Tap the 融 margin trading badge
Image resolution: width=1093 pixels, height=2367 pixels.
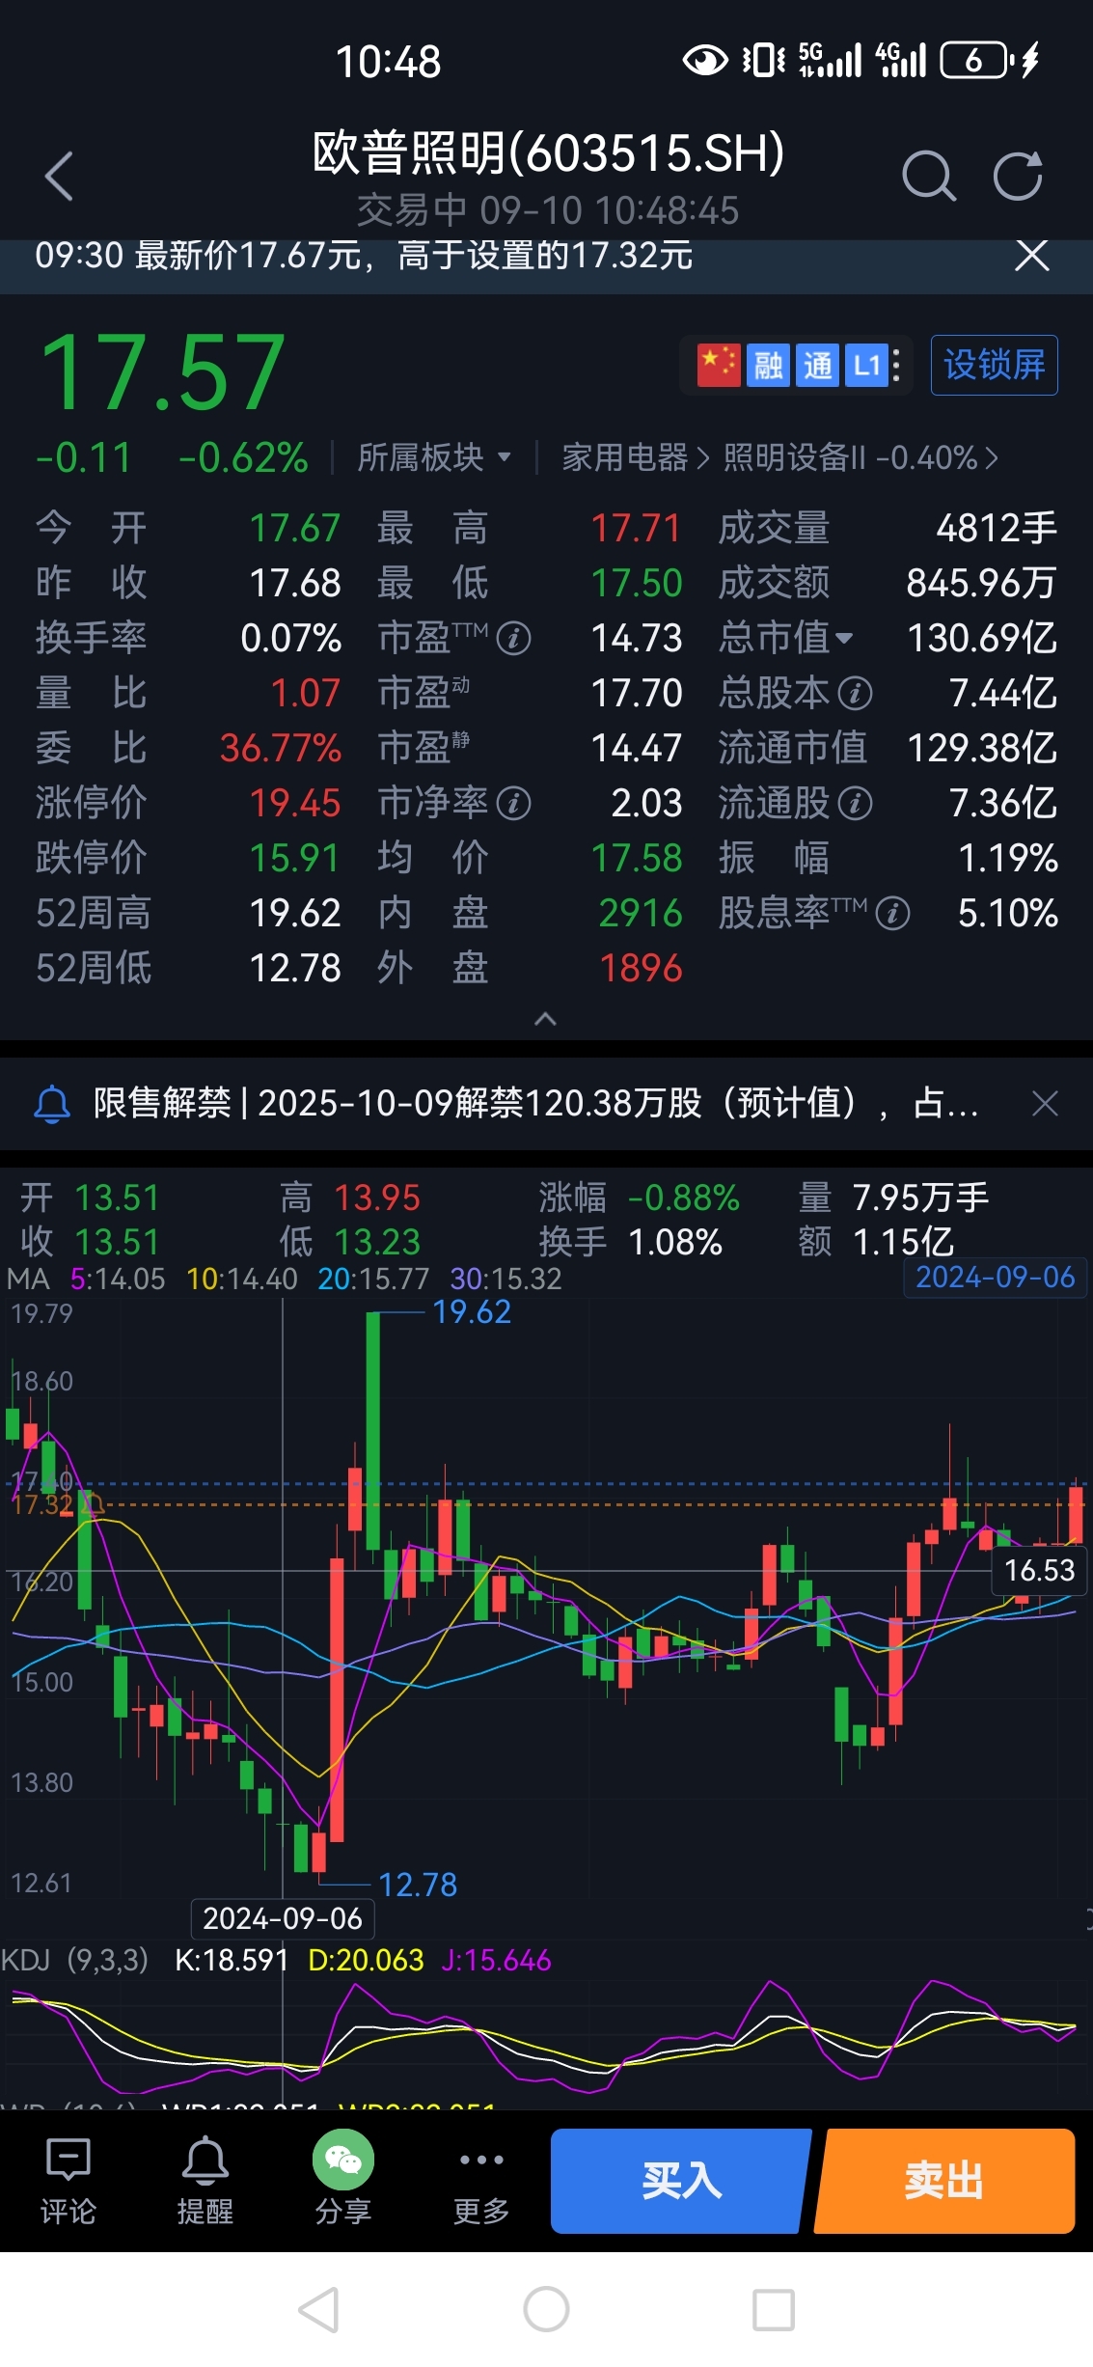point(768,365)
